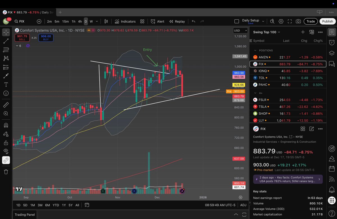
Task: Switch to the 4h interval
Action: click(80, 21)
